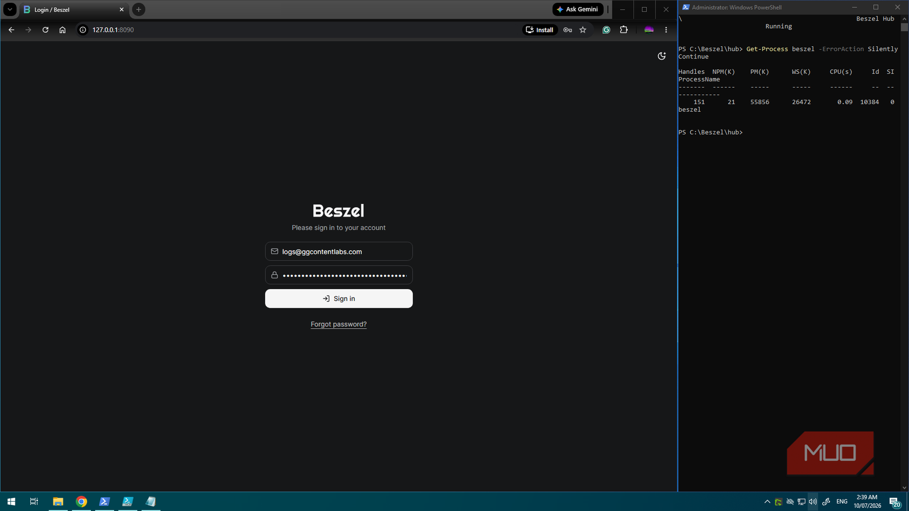Go back in Chrome
The image size is (909, 511).
(x=11, y=30)
